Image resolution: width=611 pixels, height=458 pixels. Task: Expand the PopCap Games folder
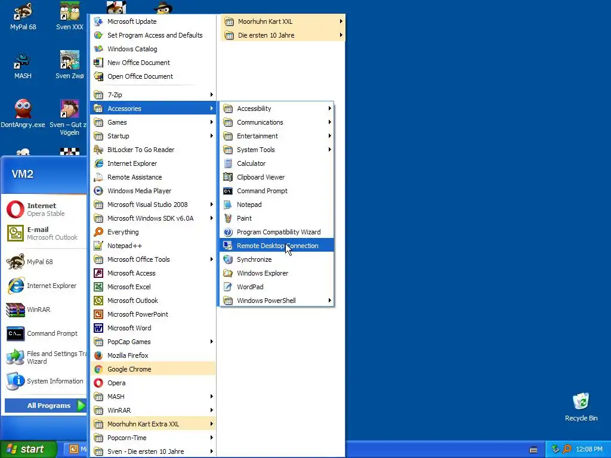point(153,342)
